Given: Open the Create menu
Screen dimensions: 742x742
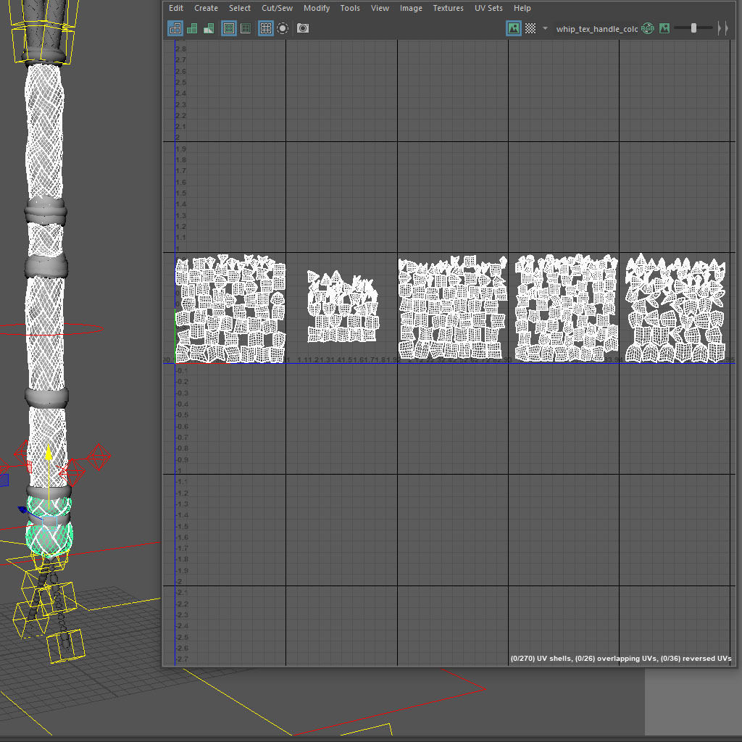Looking at the screenshot, I should point(206,8).
